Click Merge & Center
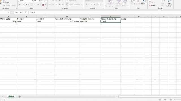 pos(73,4)
